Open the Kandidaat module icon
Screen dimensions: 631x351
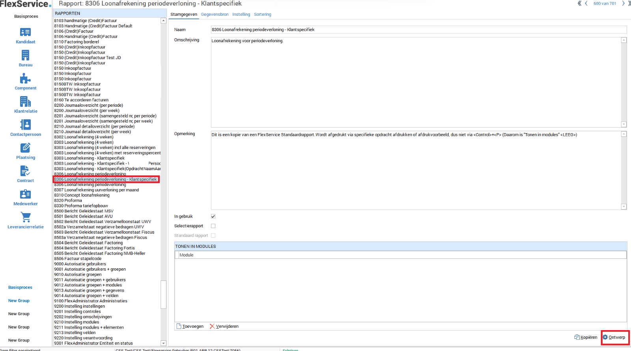click(25, 32)
